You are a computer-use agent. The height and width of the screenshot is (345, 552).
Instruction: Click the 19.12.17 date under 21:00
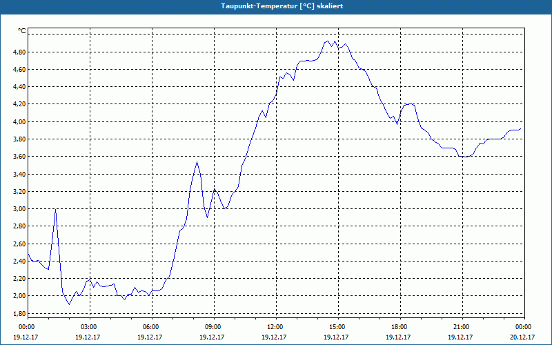click(460, 337)
